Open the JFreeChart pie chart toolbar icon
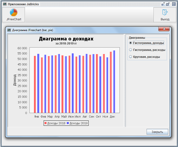This screenshot has width=178, height=147. point(14,12)
